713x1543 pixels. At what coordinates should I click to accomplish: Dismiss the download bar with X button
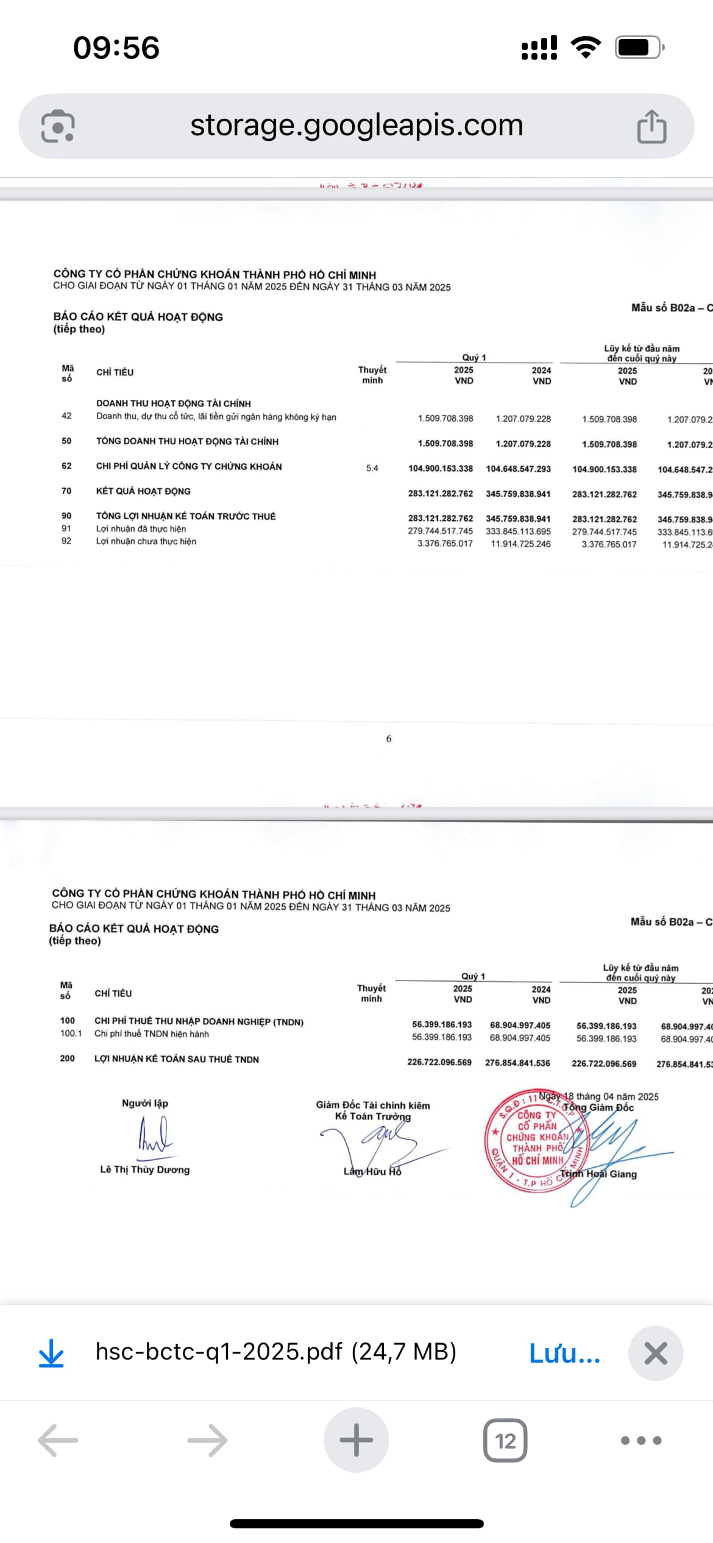click(656, 1353)
